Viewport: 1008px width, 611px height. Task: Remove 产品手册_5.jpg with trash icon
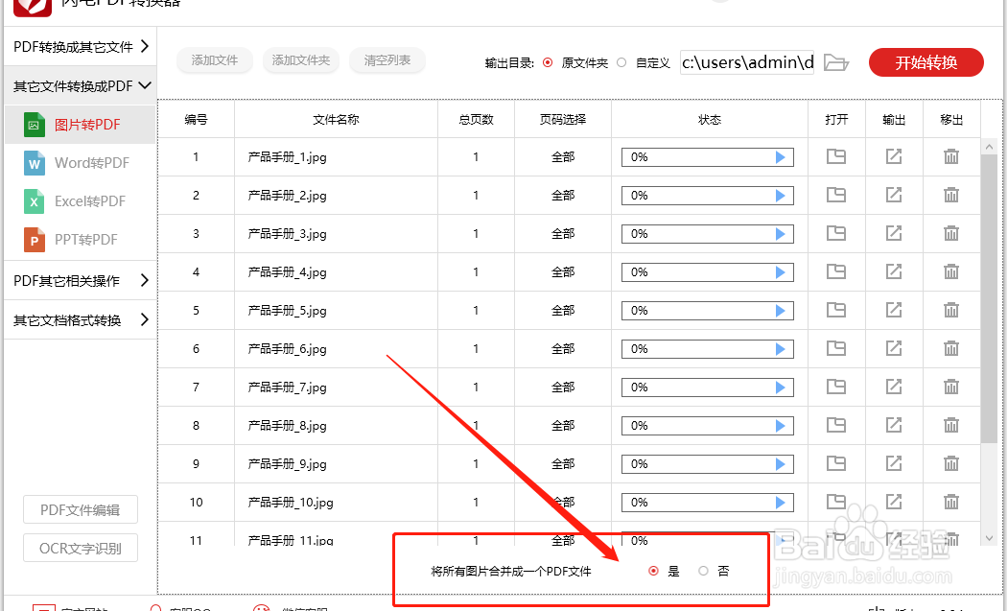(951, 310)
